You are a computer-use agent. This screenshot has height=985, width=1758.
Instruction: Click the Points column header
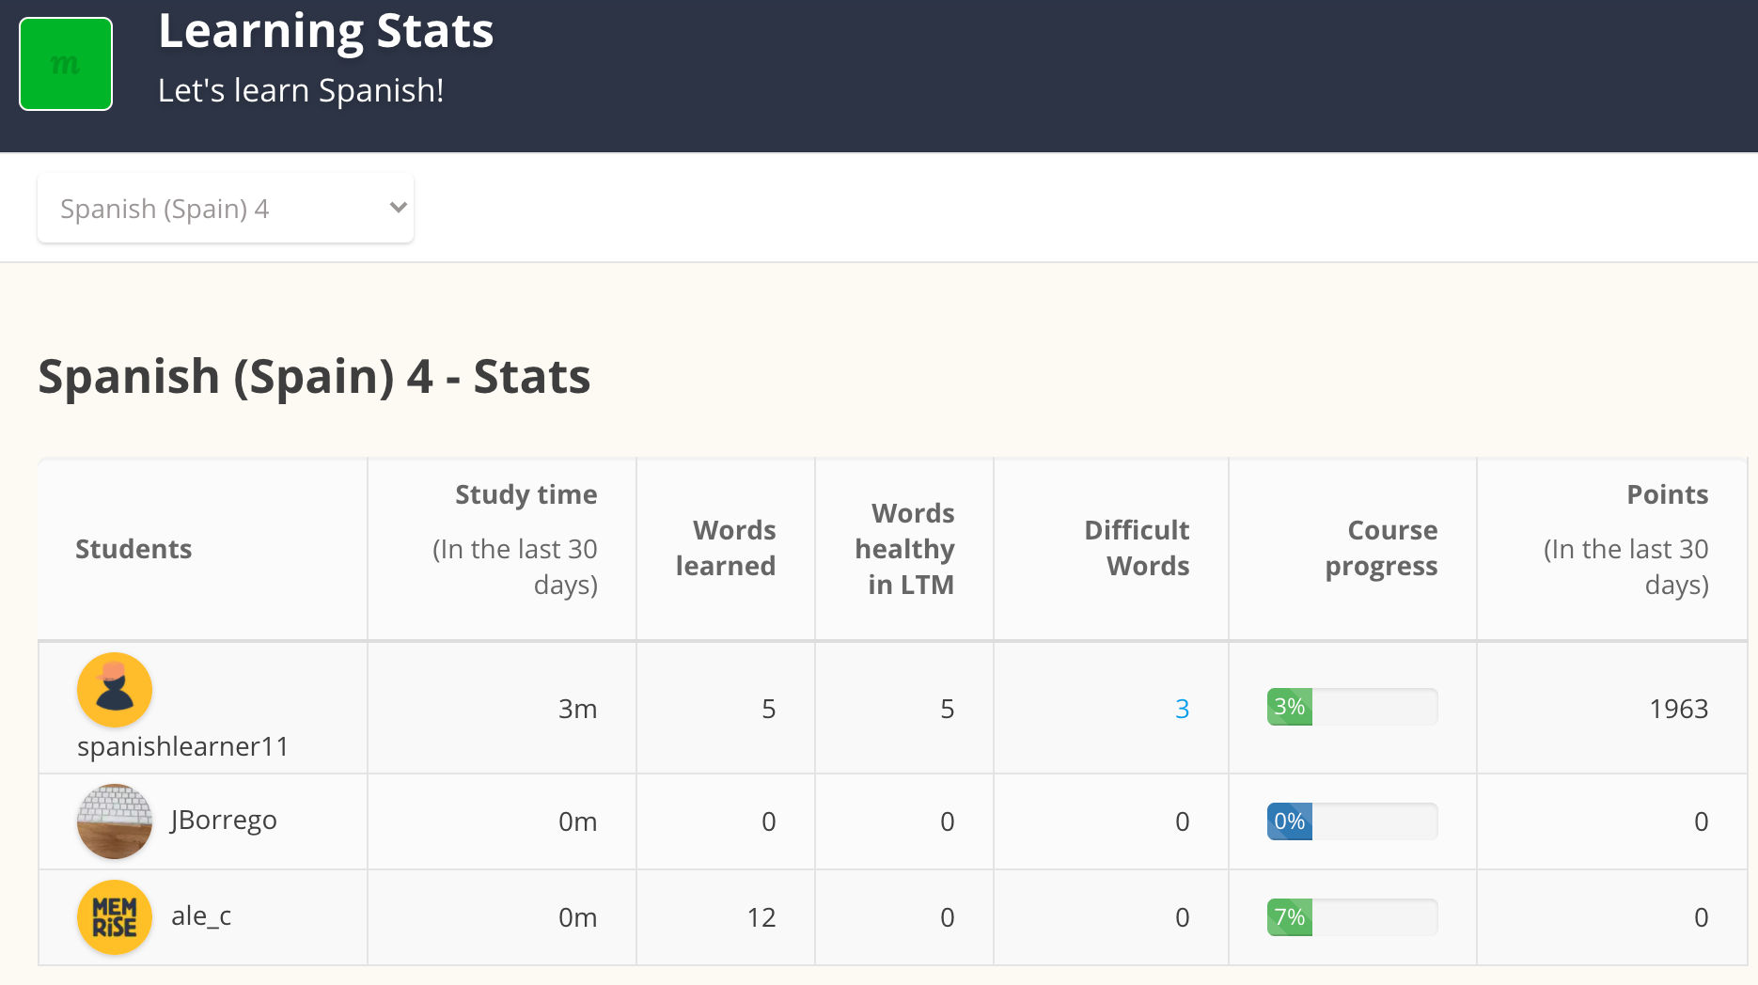point(1667,495)
